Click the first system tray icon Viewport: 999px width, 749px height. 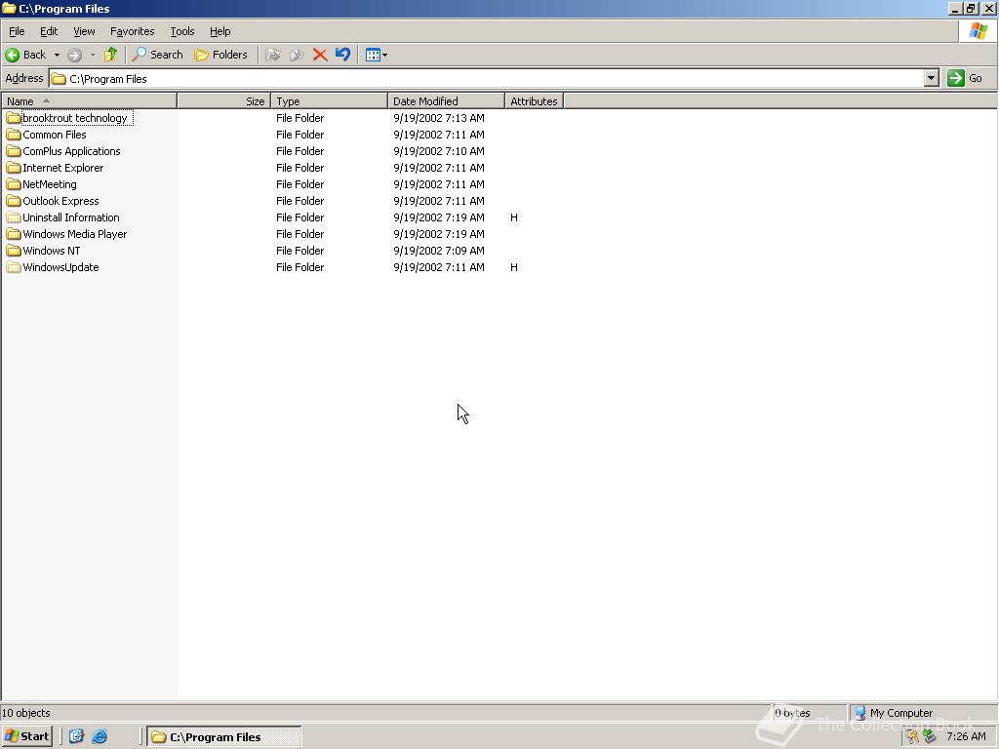pyautogui.click(x=912, y=736)
